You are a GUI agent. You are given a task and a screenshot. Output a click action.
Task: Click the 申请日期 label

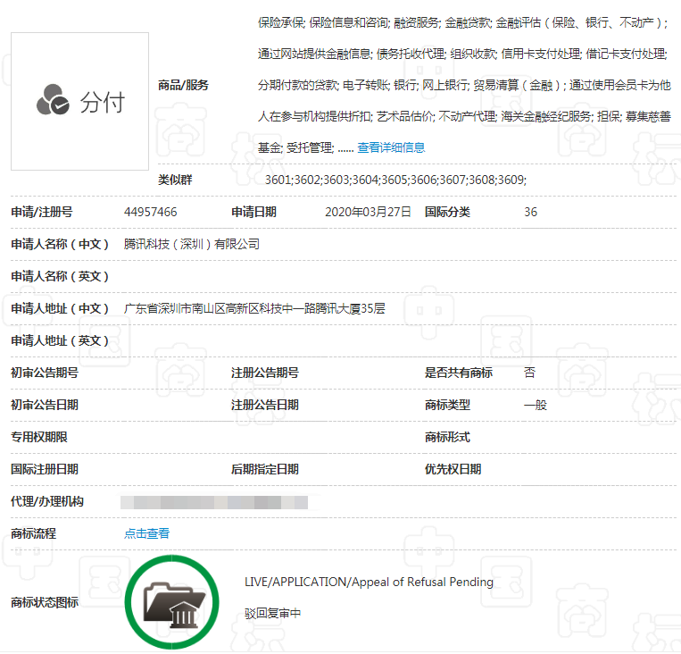[253, 213]
